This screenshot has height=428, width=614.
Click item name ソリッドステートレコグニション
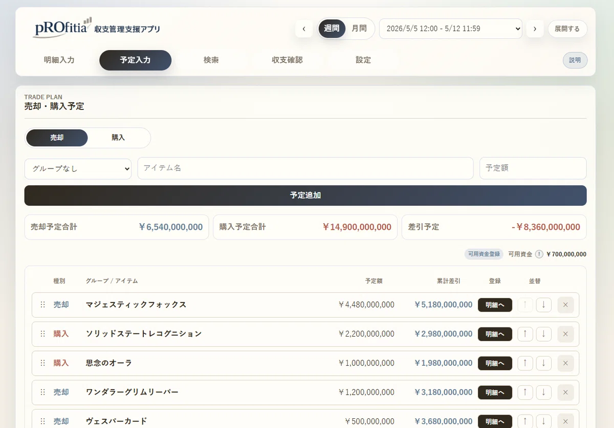(x=144, y=334)
